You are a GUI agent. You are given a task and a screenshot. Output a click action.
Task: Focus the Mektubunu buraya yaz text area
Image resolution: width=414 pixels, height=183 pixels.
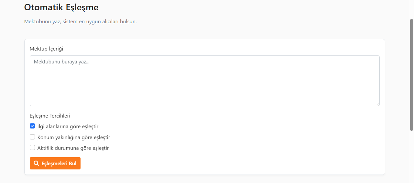pyautogui.click(x=204, y=81)
